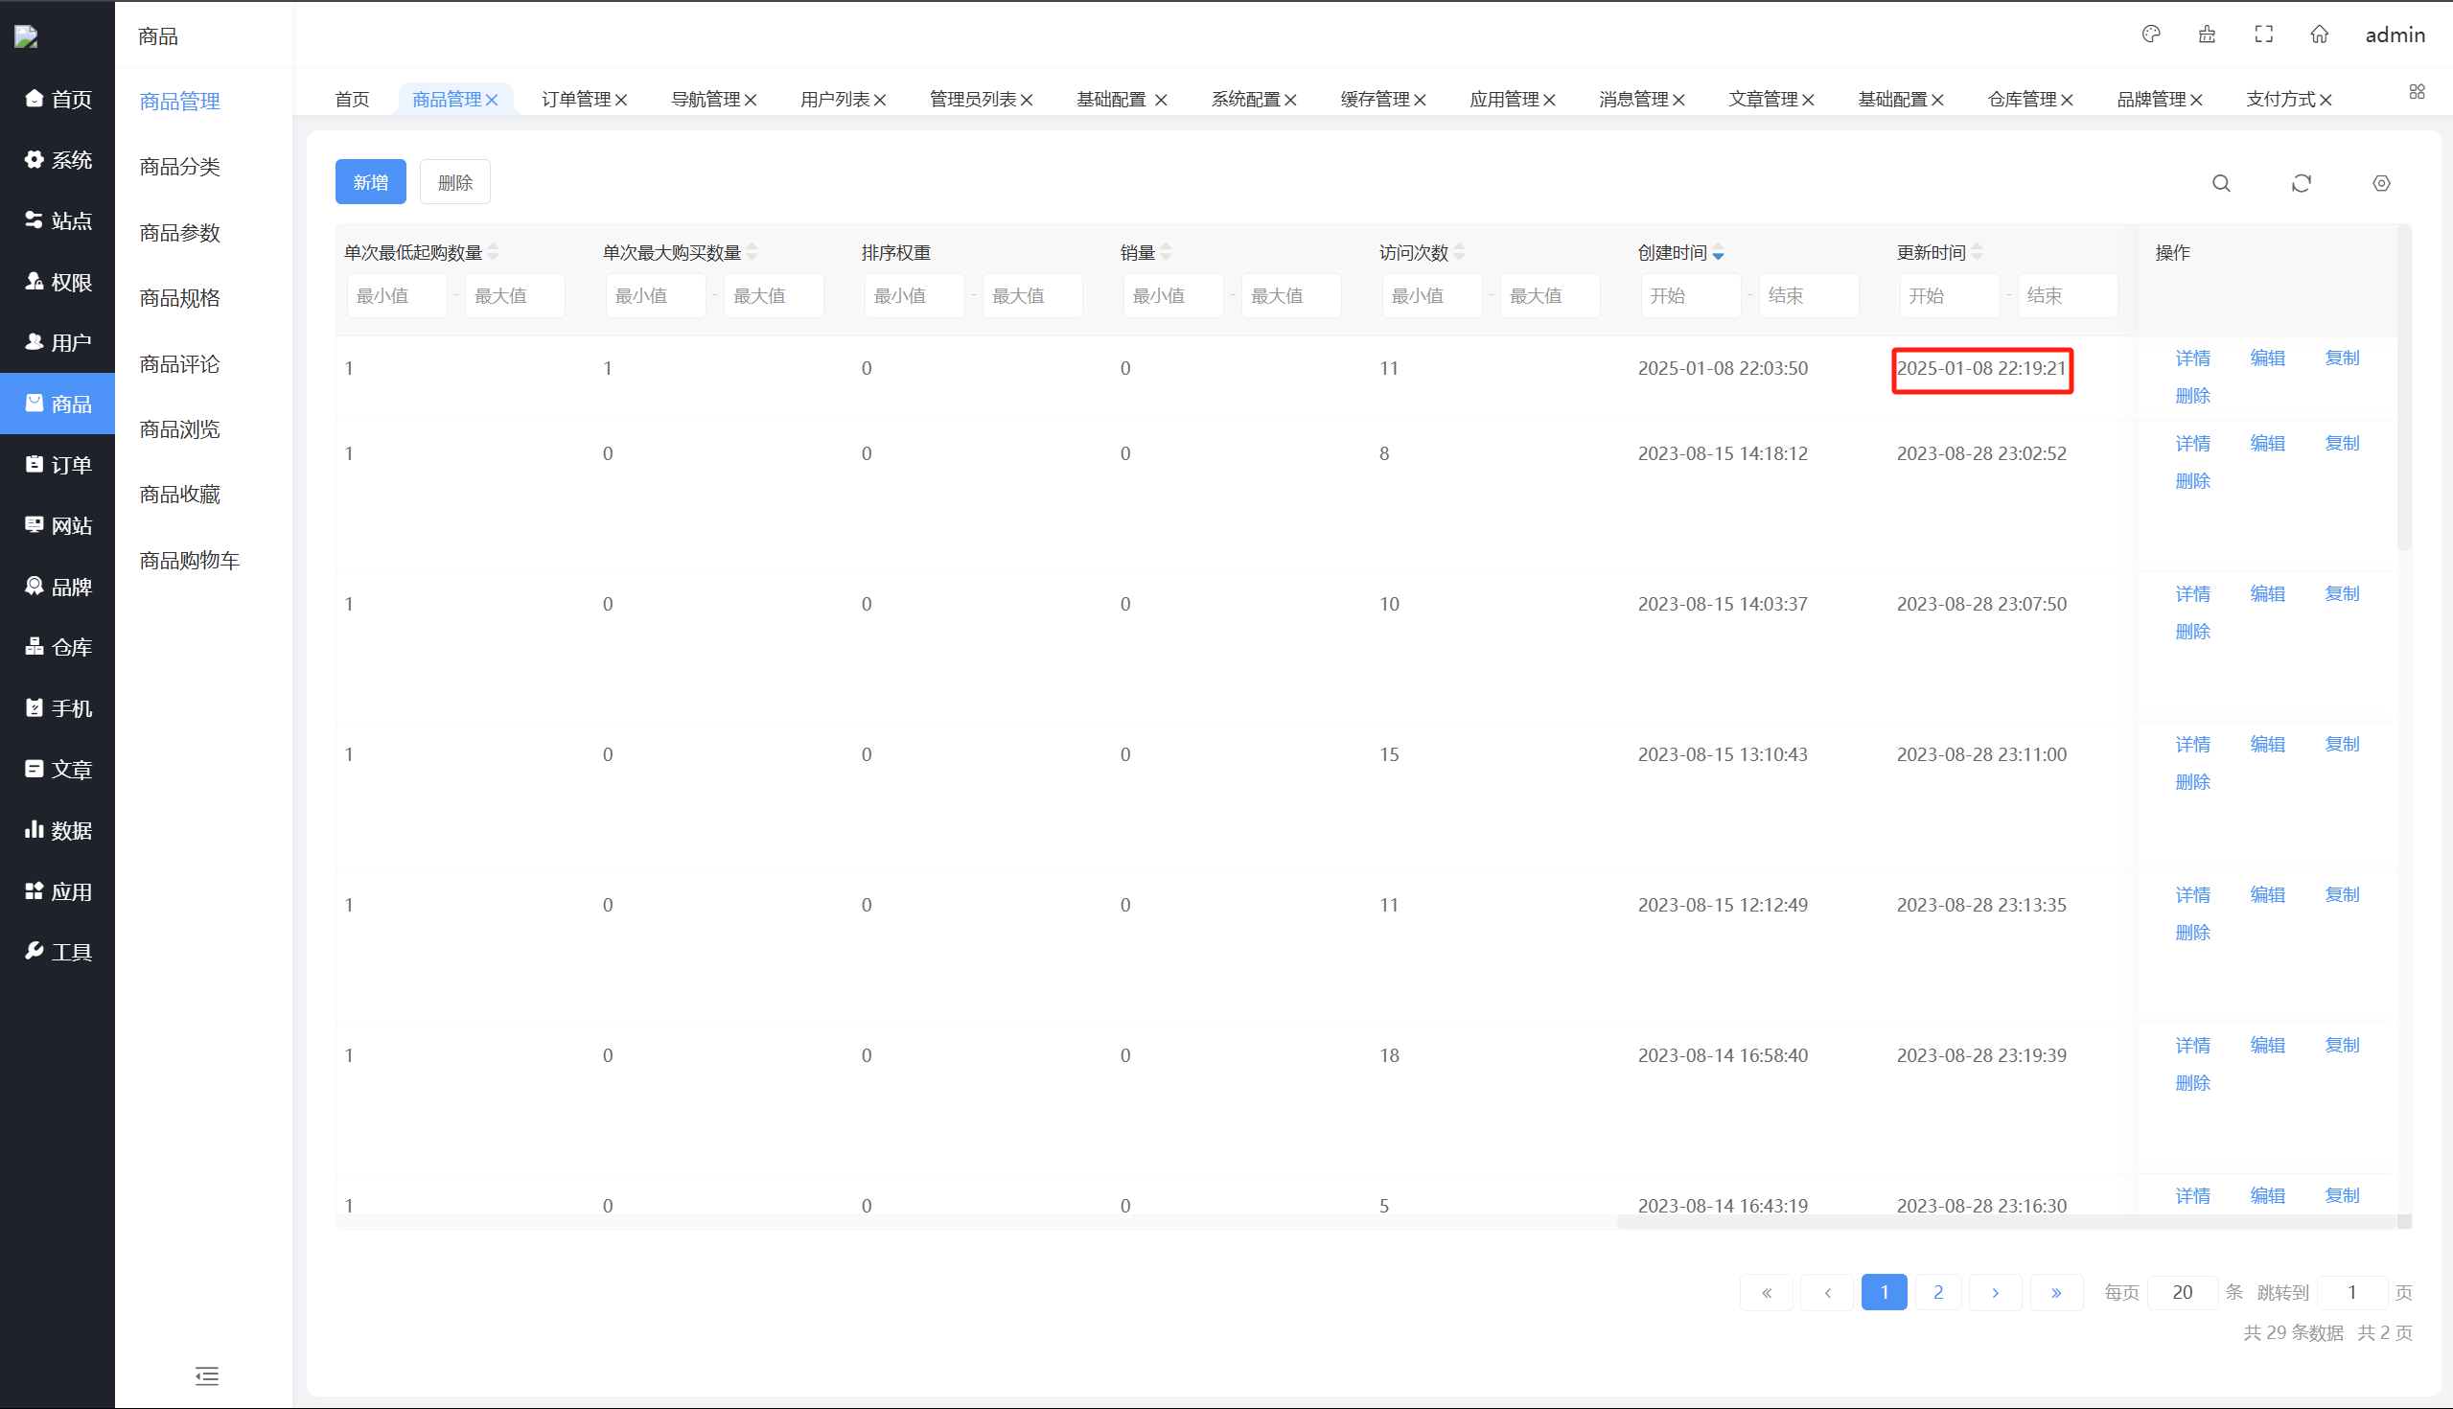Click the 新增 button
This screenshot has height=1409, width=2453.
click(x=371, y=182)
